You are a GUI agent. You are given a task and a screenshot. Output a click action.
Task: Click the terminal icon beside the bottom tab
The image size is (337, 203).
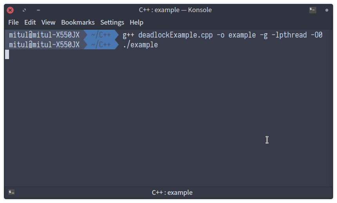coord(11,192)
